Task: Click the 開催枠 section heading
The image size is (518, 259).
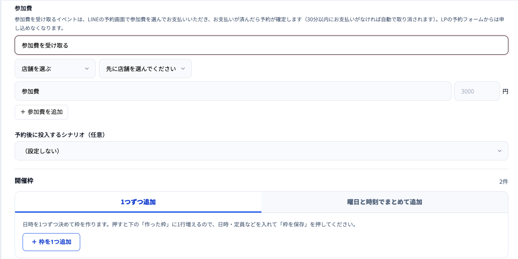Action: [x=24, y=181]
